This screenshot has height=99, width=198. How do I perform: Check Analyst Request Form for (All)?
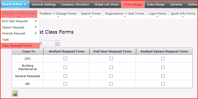point(65,58)
